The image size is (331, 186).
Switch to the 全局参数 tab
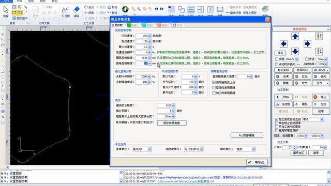(117, 25)
